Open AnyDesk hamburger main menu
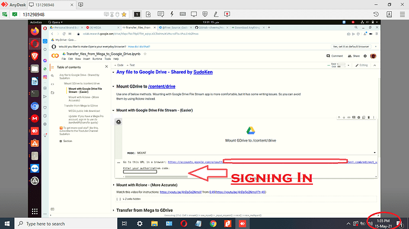409x229 pixels. 402,14
